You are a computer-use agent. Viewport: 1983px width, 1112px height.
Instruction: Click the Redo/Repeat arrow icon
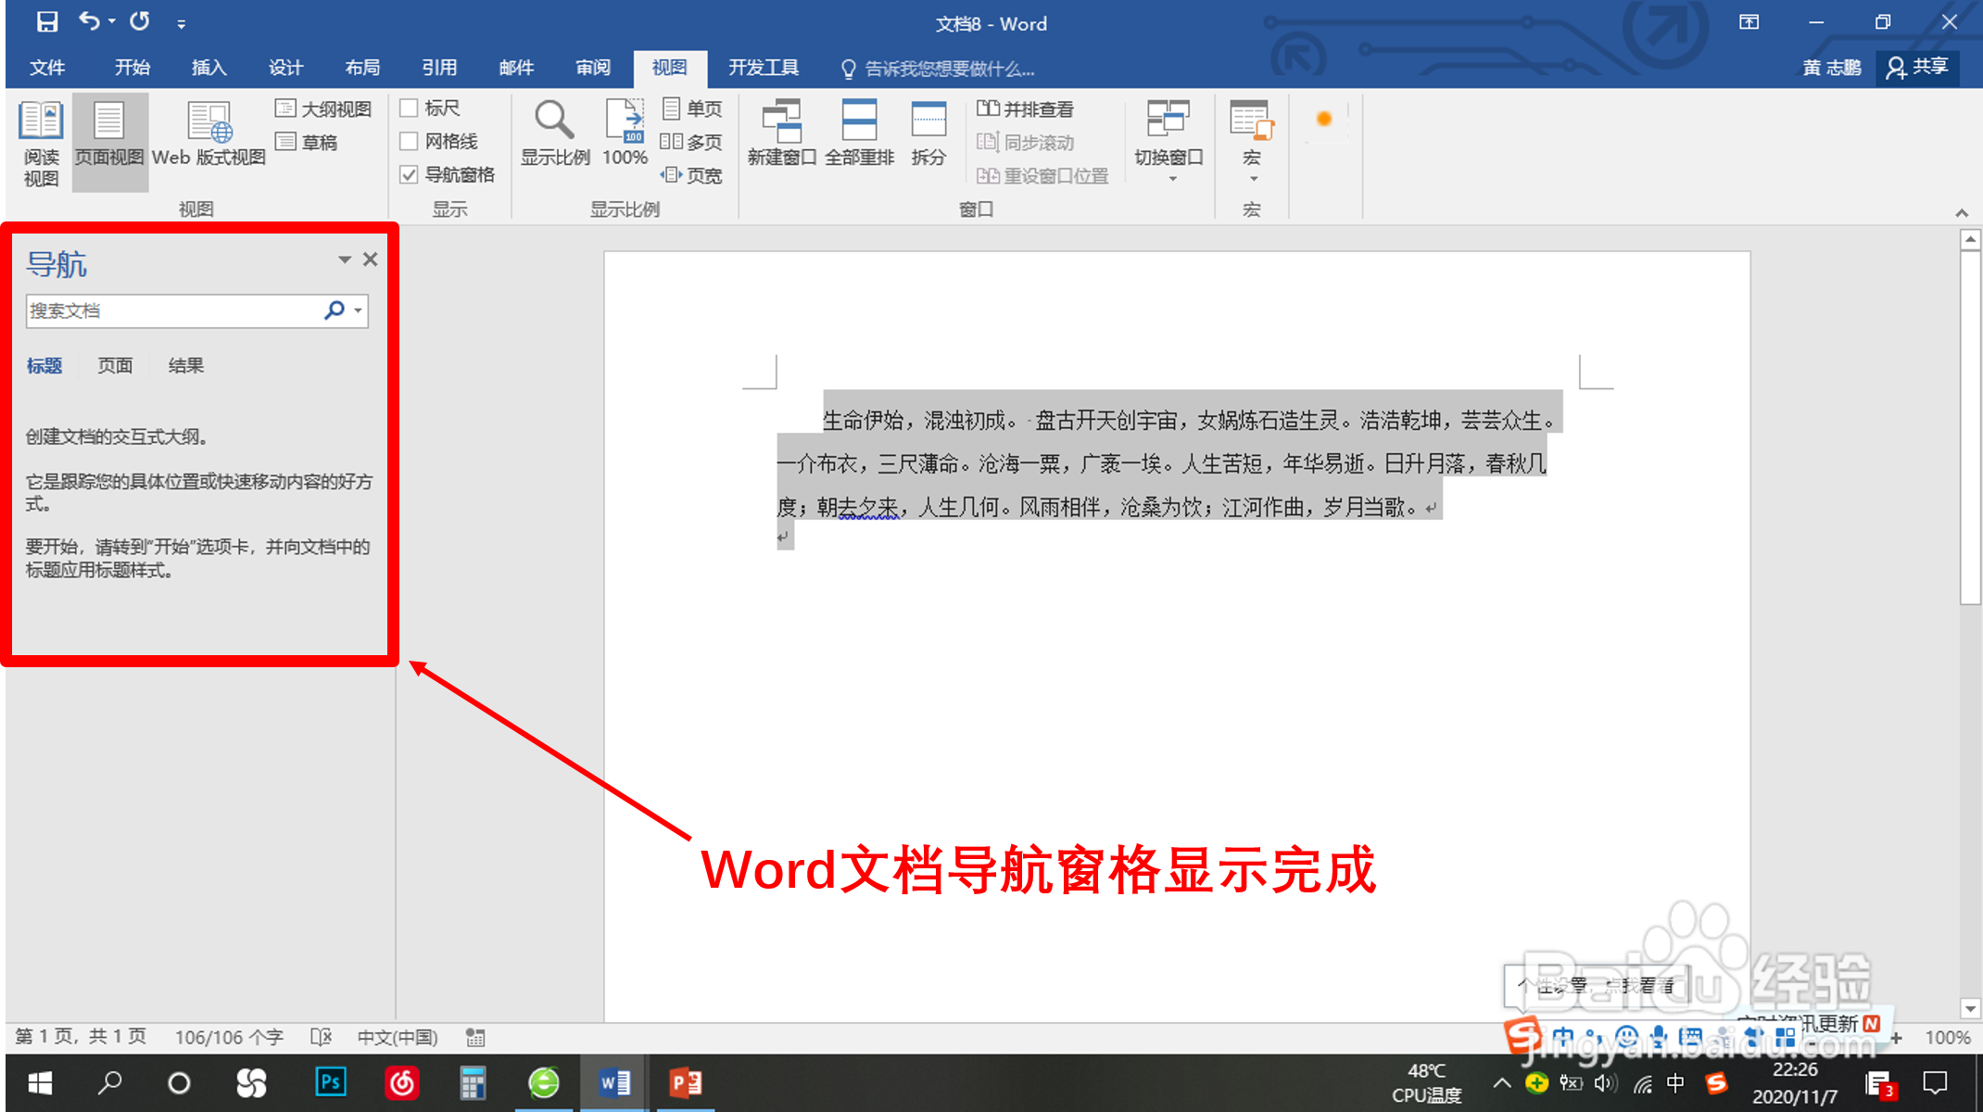pos(139,21)
